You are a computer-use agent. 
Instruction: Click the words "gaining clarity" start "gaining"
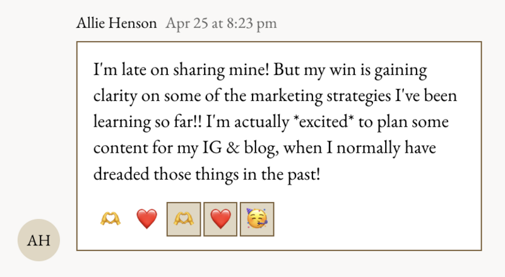pyautogui.click(x=401, y=70)
